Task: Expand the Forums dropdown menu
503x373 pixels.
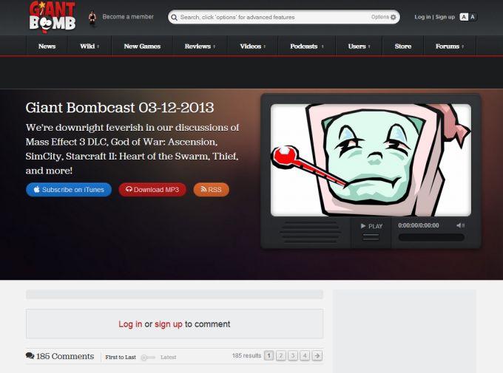Action: click(x=450, y=46)
